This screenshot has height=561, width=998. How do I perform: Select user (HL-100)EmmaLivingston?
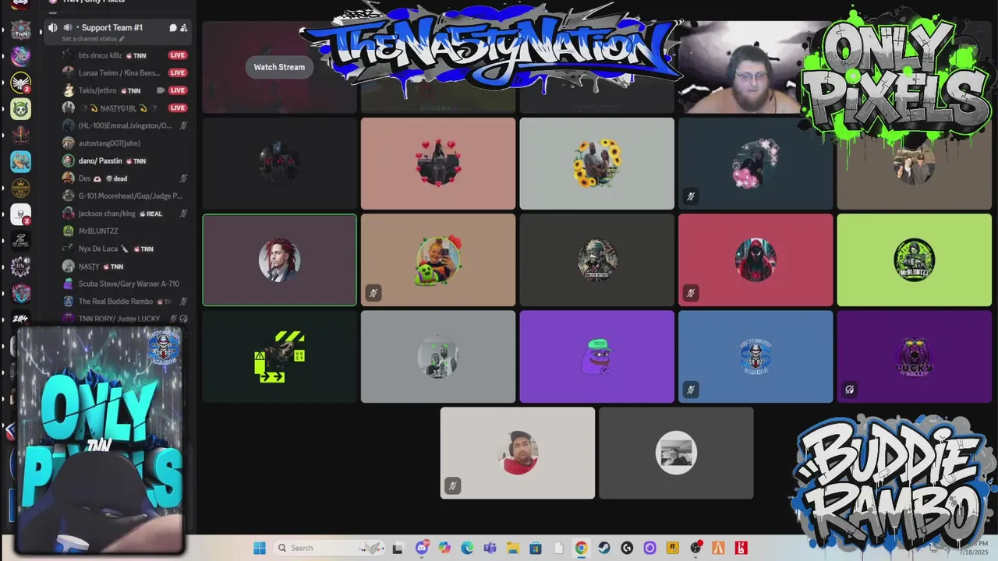click(x=125, y=125)
